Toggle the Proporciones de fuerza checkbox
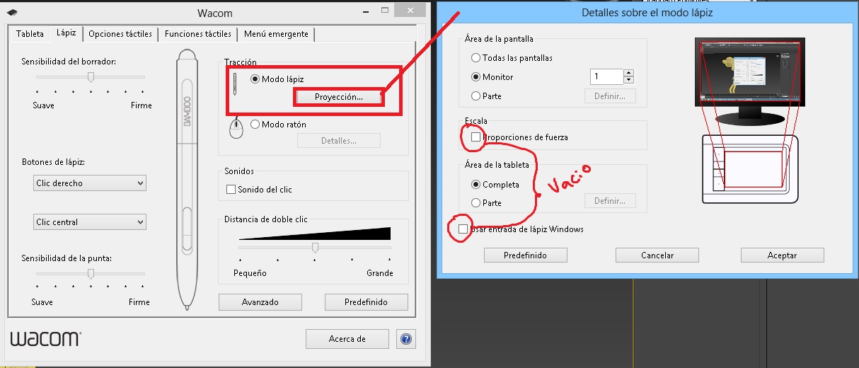 click(x=476, y=137)
